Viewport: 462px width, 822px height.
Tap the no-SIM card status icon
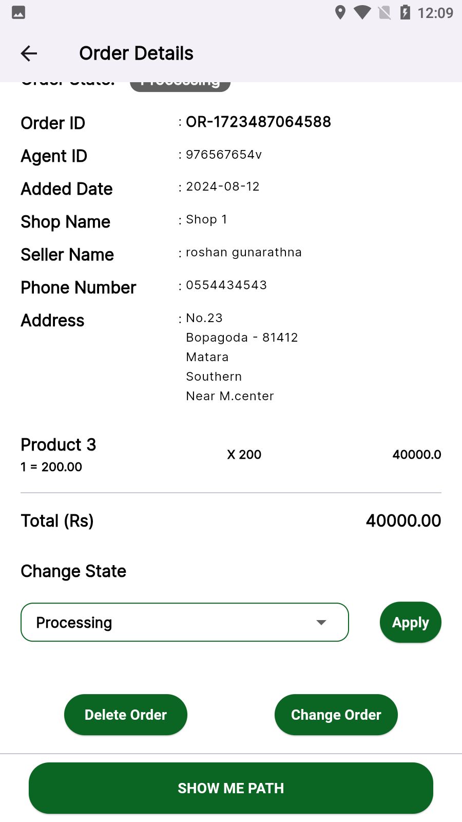click(x=384, y=12)
